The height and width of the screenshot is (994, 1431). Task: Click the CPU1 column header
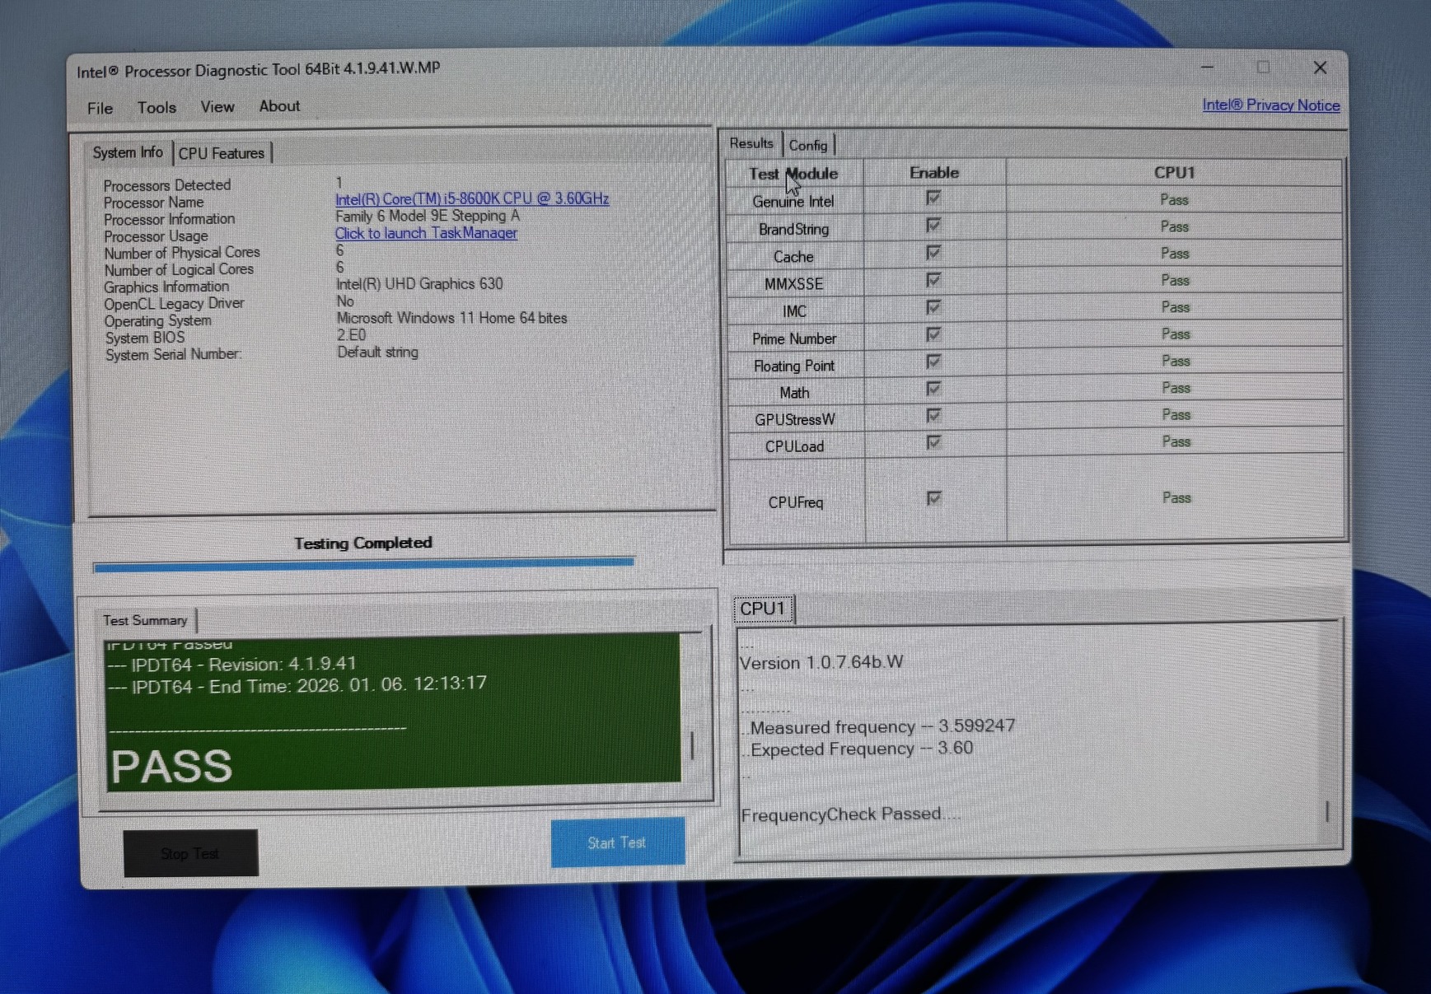(1174, 172)
